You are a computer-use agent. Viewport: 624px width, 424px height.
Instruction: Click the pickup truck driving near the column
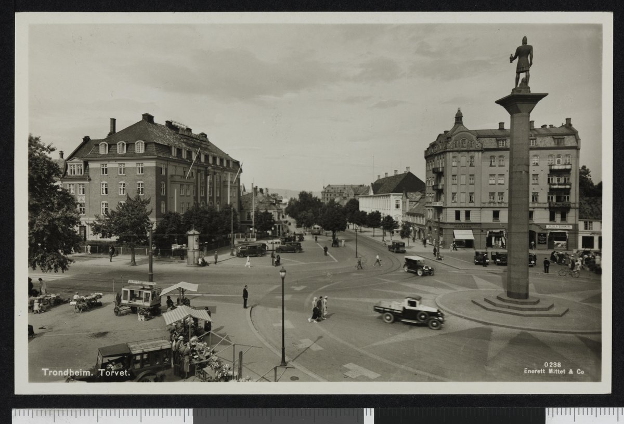pyautogui.click(x=409, y=312)
